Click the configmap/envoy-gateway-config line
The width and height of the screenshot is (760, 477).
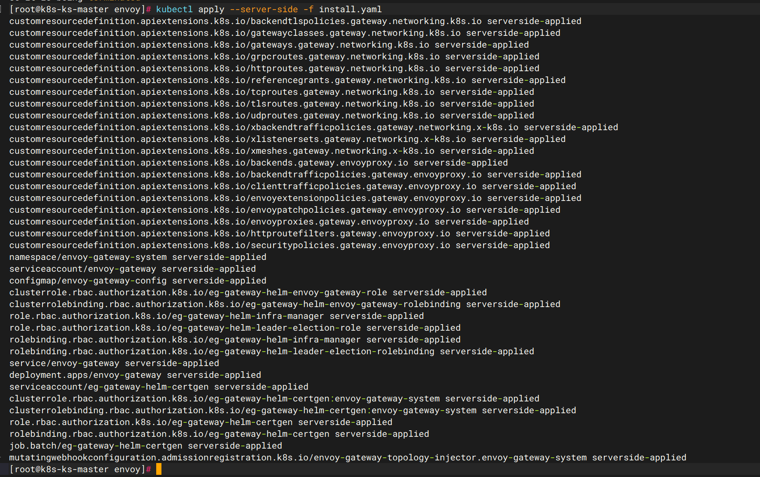tap(138, 280)
